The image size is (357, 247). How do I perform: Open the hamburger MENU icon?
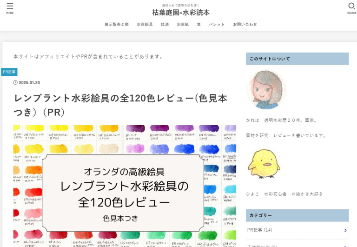tap(10, 7)
